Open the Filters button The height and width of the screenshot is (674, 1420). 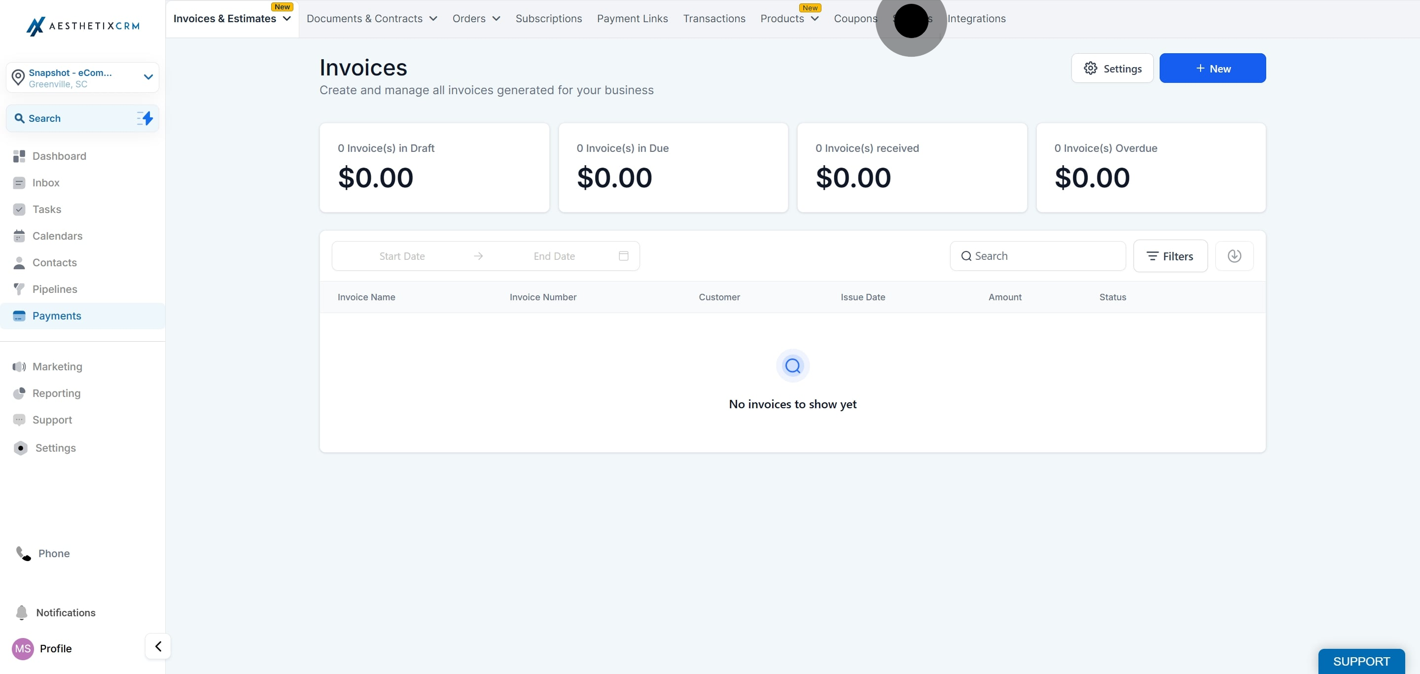tap(1170, 256)
